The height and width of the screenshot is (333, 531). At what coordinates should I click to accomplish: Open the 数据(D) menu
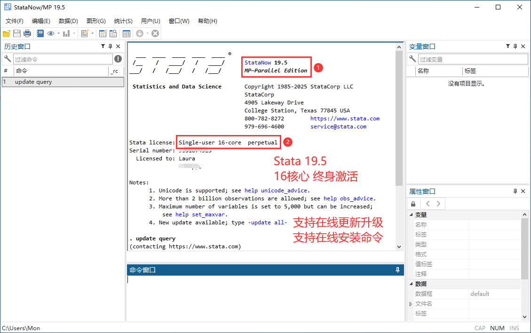point(68,21)
